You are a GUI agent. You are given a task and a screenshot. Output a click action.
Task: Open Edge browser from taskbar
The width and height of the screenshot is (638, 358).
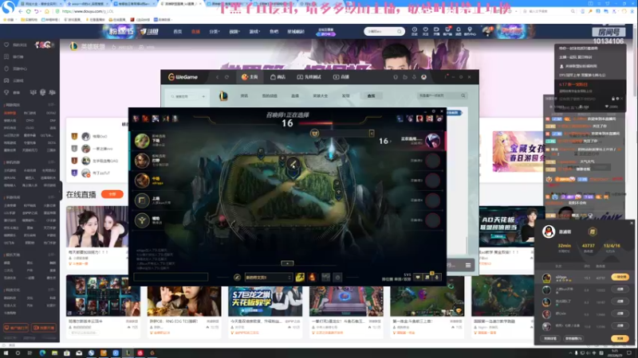tap(42, 352)
